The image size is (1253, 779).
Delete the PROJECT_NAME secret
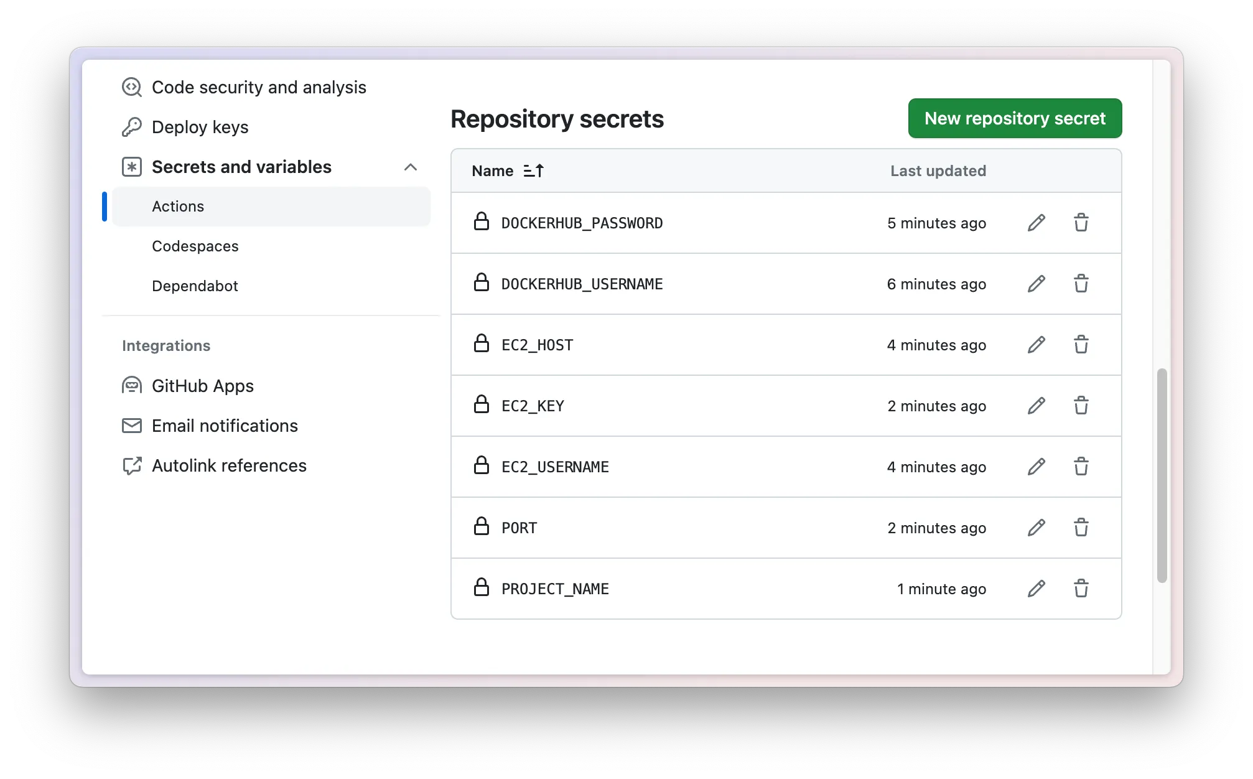[x=1081, y=589]
